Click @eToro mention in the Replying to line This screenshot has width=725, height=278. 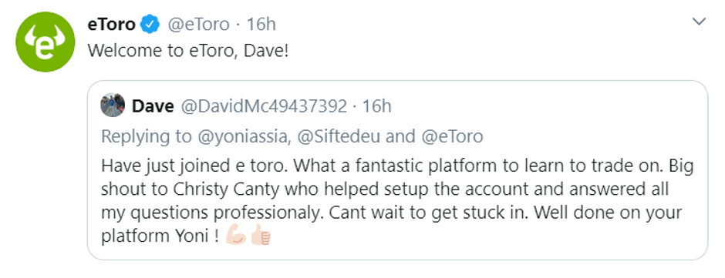450,136
